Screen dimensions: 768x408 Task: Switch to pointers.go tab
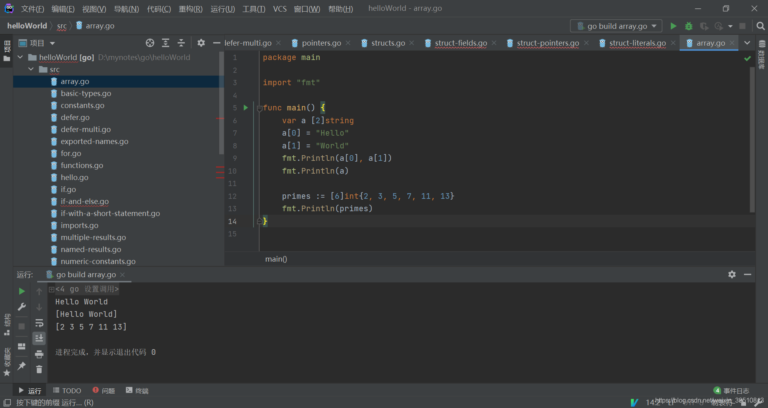click(x=321, y=43)
